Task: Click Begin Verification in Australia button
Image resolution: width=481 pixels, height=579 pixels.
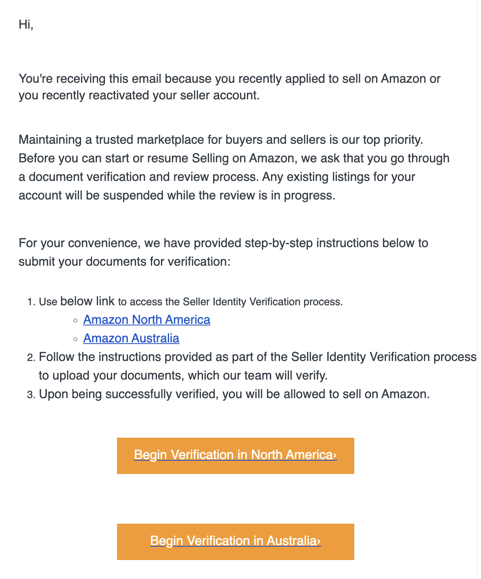Action: 236,542
